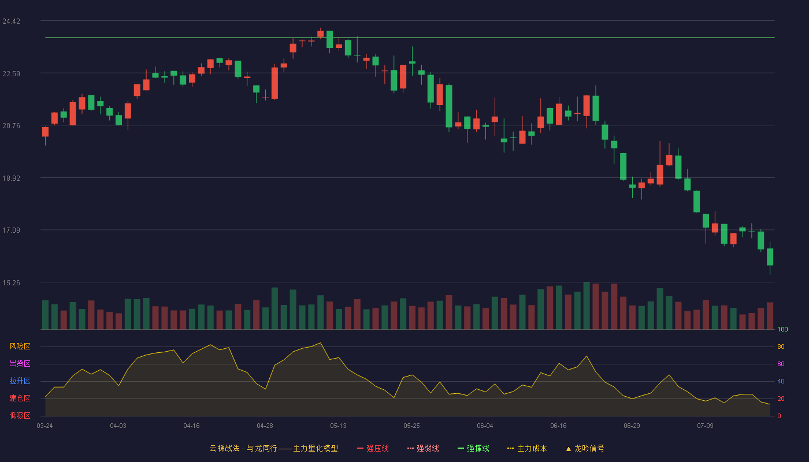
Task: Toggle the 强压线 legend item
Action: point(373,448)
